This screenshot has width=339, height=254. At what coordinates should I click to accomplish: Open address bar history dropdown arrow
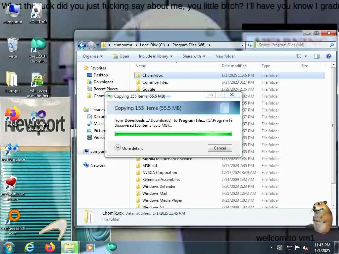(x=242, y=45)
